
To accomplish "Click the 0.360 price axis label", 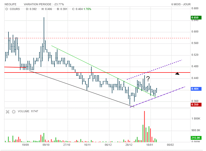I will point(195,101).
